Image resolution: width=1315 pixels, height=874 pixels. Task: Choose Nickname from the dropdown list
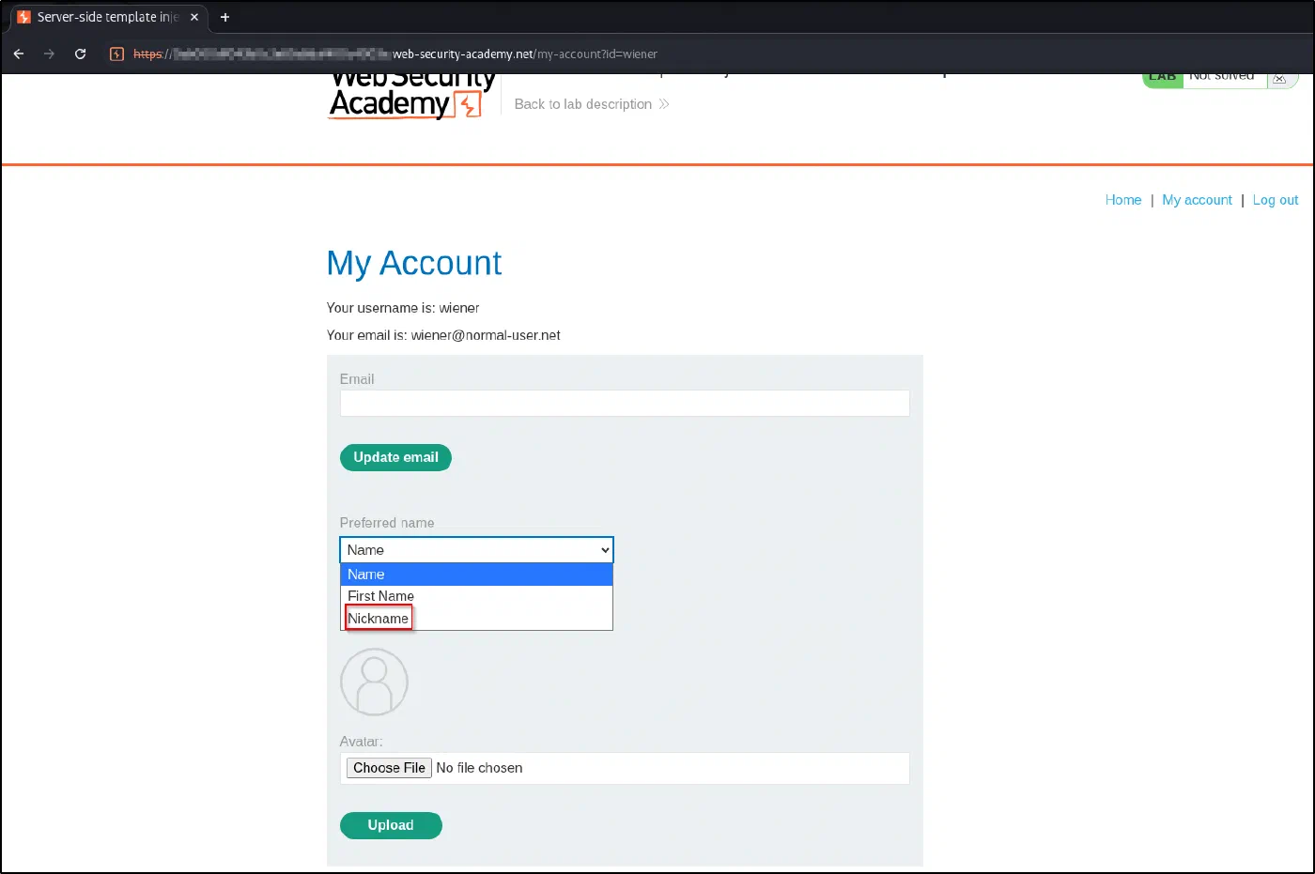476,619
